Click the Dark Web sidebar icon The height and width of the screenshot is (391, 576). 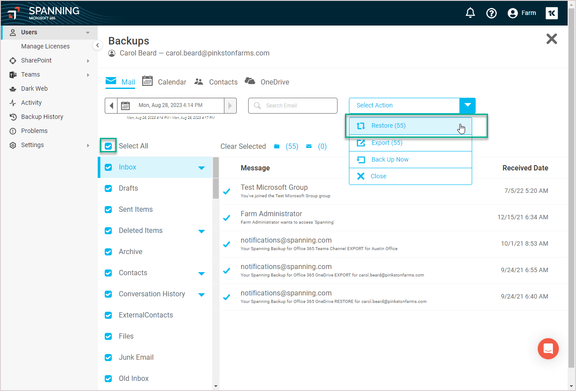pyautogui.click(x=13, y=89)
